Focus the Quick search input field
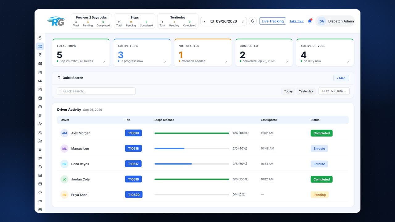The width and height of the screenshot is (395, 222). click(x=96, y=91)
